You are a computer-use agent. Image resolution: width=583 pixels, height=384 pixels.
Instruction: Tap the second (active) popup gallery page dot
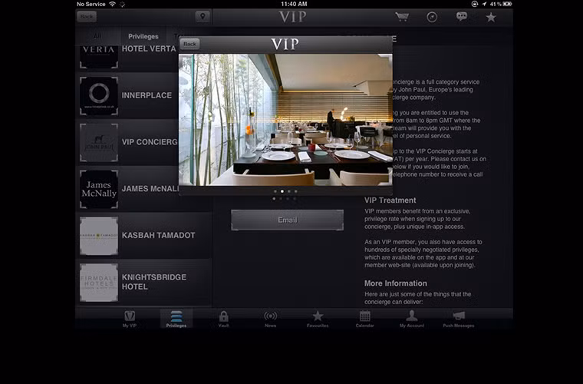(282, 191)
